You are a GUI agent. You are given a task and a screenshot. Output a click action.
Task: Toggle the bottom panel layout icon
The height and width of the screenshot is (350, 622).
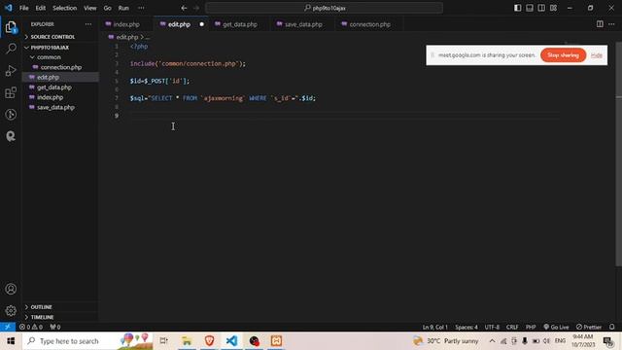pyautogui.click(x=530, y=8)
